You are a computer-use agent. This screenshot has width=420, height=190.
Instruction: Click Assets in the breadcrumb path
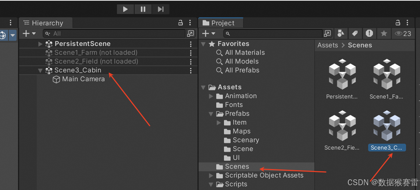[x=328, y=45]
